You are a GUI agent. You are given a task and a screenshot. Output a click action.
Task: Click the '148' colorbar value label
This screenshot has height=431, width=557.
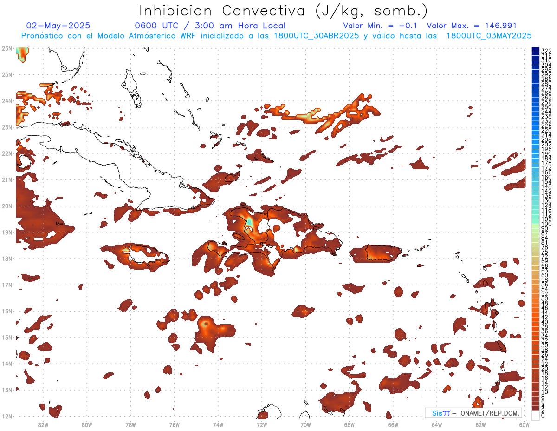point(546,186)
